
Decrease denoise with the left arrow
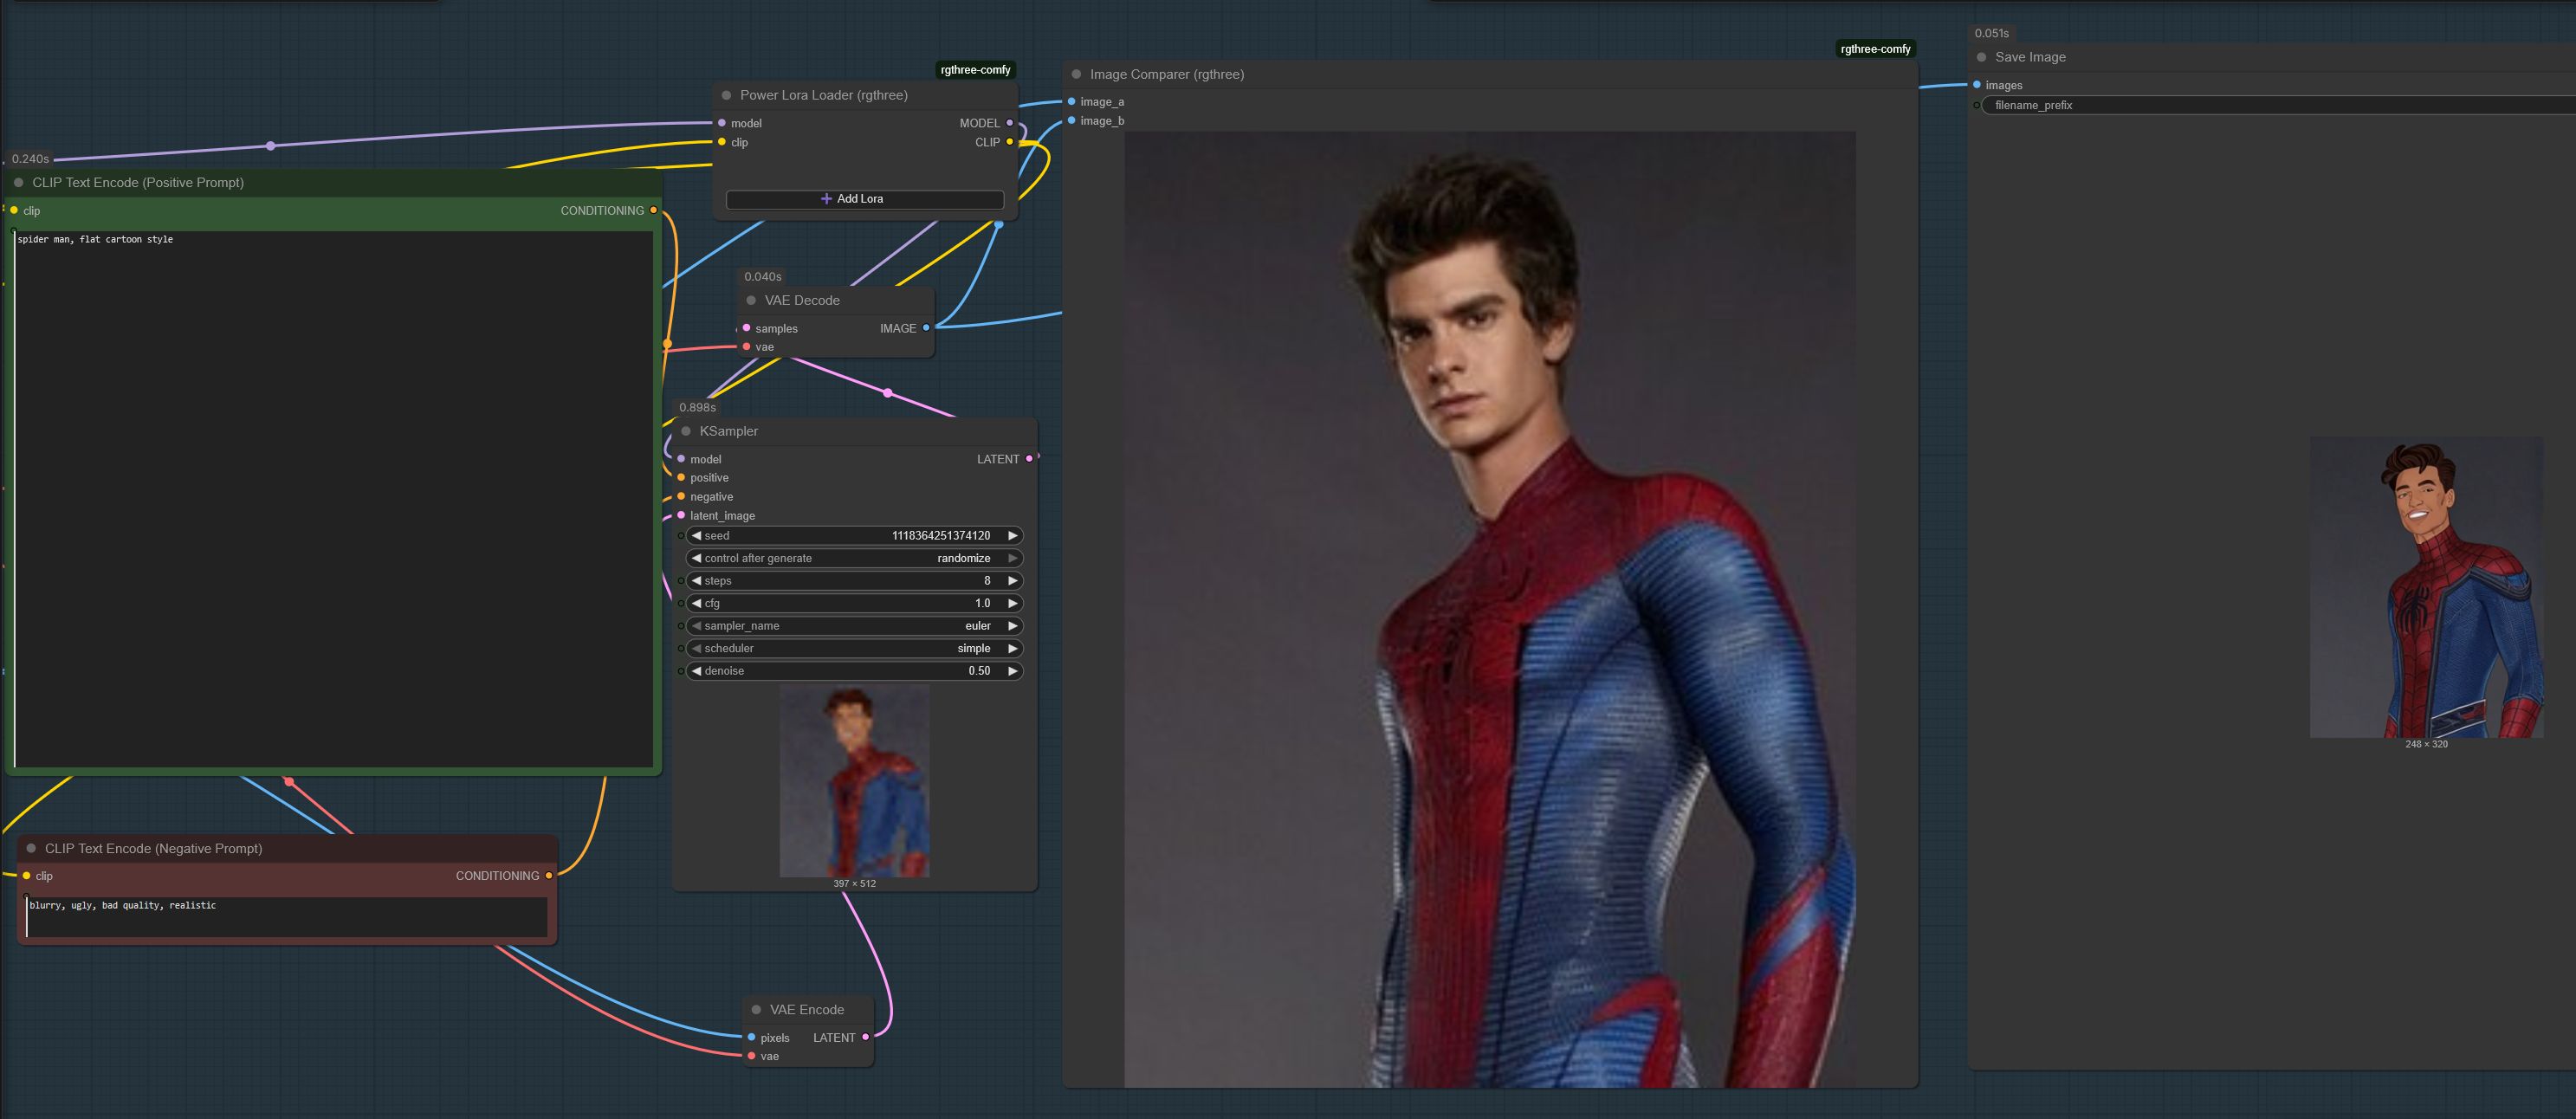click(696, 671)
